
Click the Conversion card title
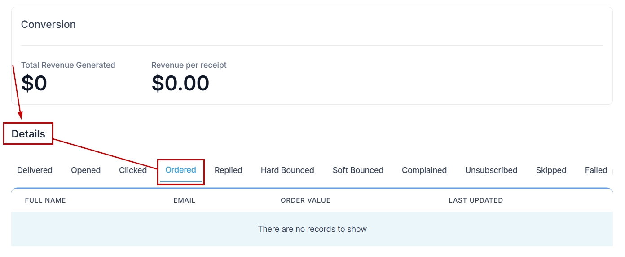[x=48, y=24]
